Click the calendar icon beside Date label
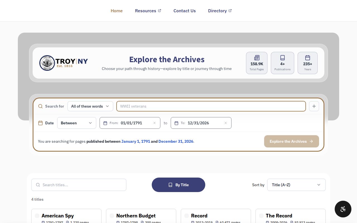Screen dimensions: 357x223 click(x=40, y=123)
